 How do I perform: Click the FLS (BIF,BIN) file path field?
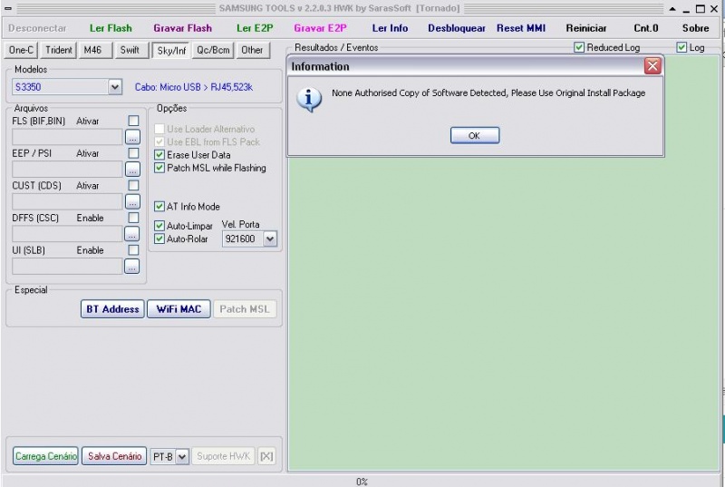(x=67, y=137)
